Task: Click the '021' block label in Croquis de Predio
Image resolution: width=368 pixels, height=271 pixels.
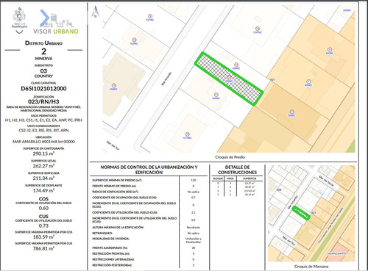Action: pyautogui.click(x=272, y=80)
